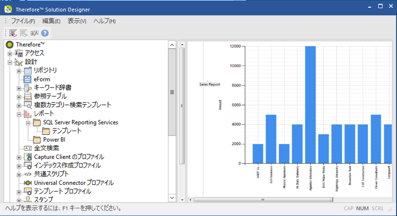Select the Power BI tree item label
The height and width of the screenshot is (216, 397).
pos(54,139)
